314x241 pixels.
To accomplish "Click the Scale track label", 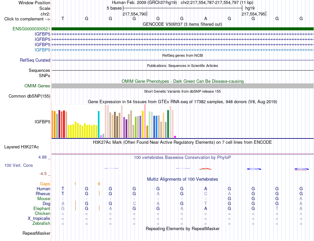I will click(45, 8).
